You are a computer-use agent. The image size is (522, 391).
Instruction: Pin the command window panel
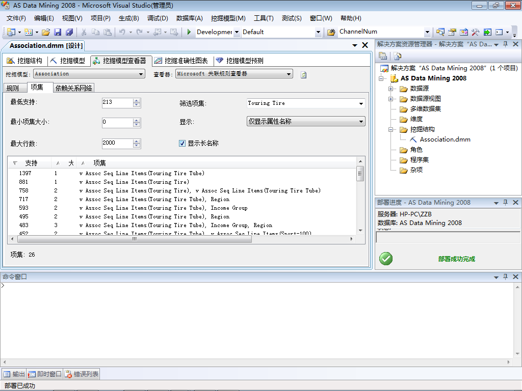click(505, 276)
